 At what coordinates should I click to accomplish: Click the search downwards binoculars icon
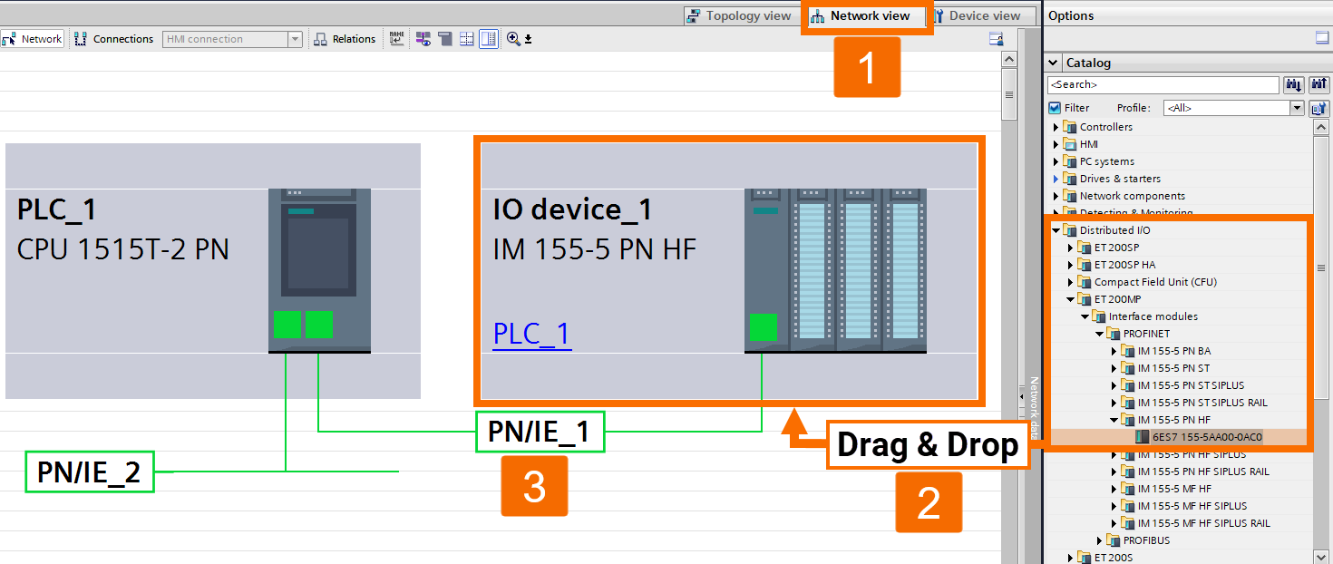pos(1294,84)
